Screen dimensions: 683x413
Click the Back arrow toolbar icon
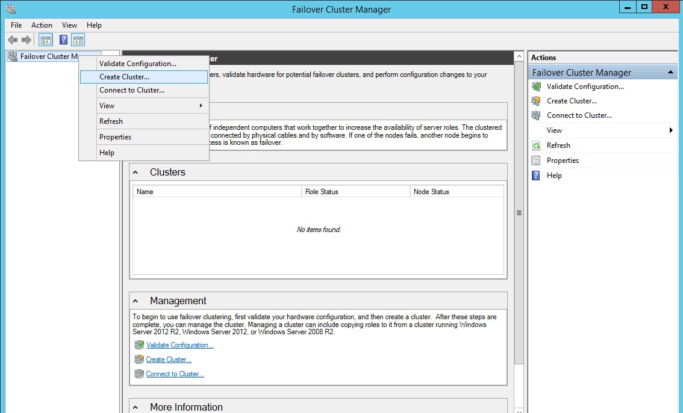[13, 40]
